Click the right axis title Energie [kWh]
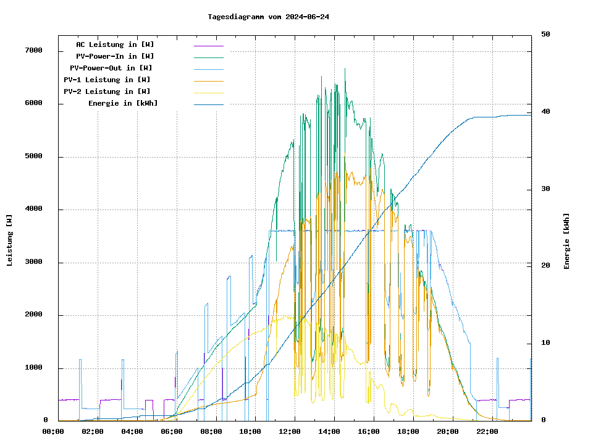 coord(567,241)
